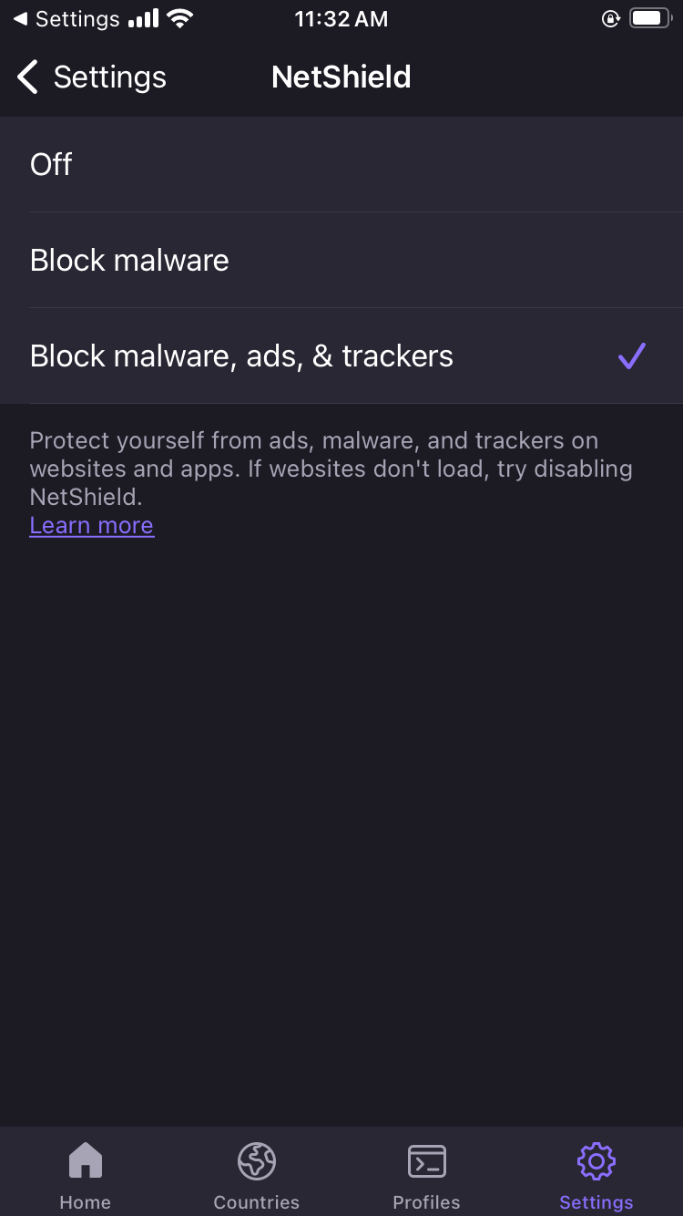Image resolution: width=683 pixels, height=1216 pixels.
Task: Tap the orientation lock icon in status bar
Action: (611, 18)
